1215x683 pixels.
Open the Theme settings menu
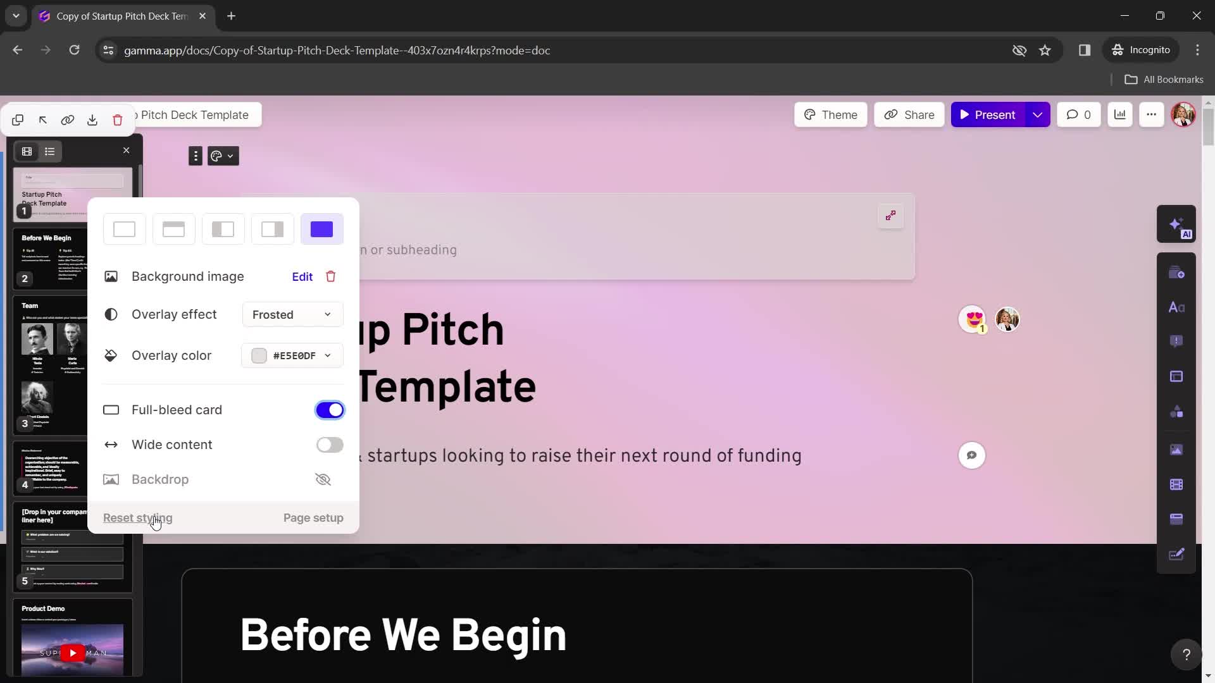831,114
